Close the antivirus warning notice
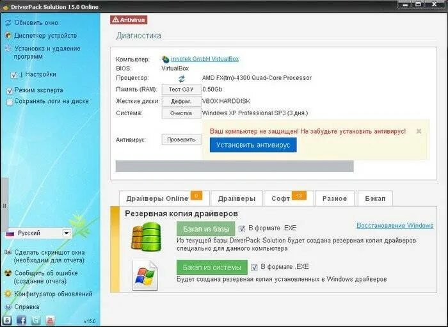Viewport: 448px width, 327px height. [419, 131]
